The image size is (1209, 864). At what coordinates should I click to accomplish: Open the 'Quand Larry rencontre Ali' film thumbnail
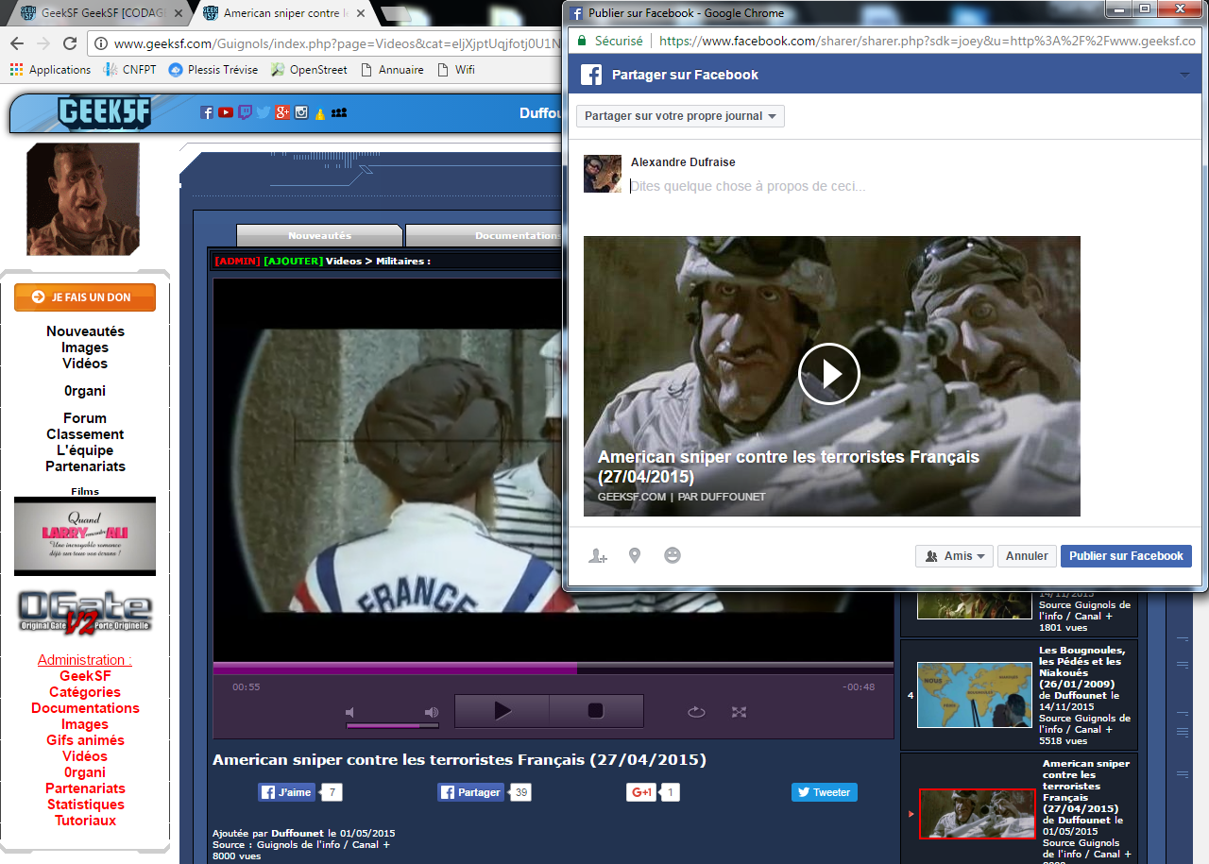click(85, 536)
